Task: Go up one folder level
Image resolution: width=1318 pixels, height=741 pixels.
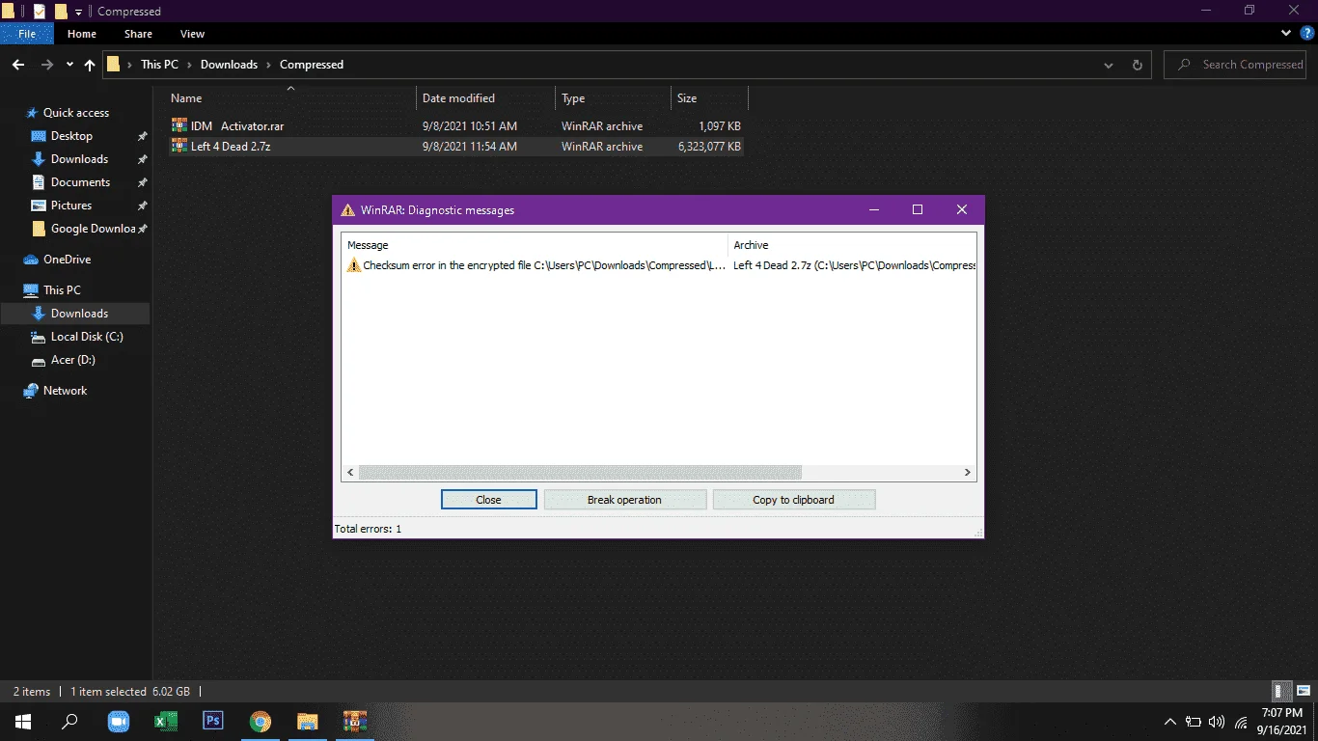Action: click(90, 65)
